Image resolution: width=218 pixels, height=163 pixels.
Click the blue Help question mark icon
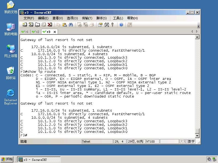coord(121,25)
